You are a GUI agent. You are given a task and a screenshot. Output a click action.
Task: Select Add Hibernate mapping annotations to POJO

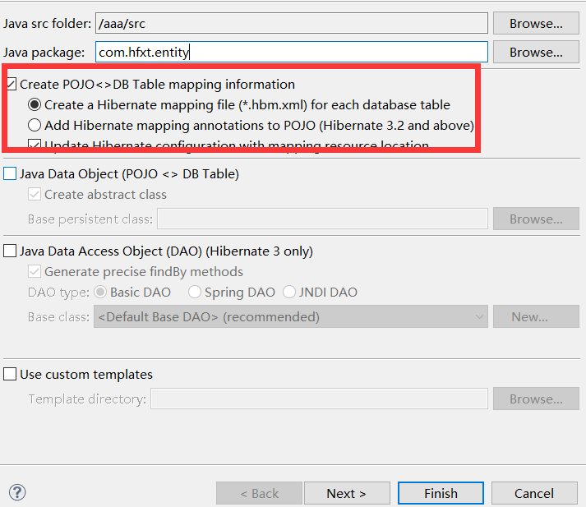[x=35, y=125]
